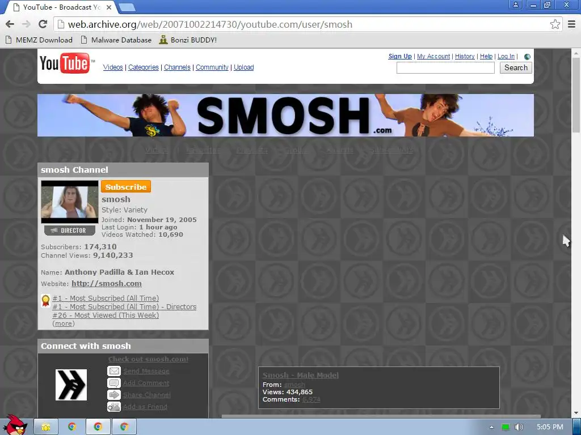Click the award ribbon icon beside honors
This screenshot has height=435, width=581.
[45, 300]
